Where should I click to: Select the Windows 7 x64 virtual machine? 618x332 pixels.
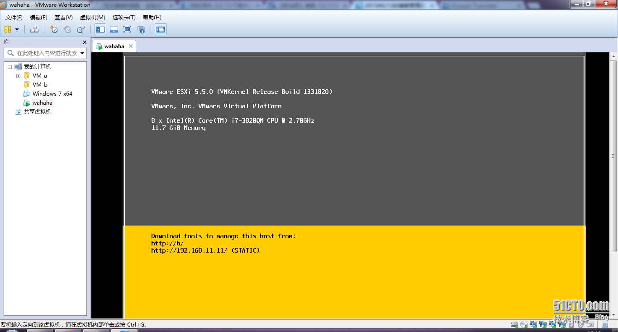52,94
